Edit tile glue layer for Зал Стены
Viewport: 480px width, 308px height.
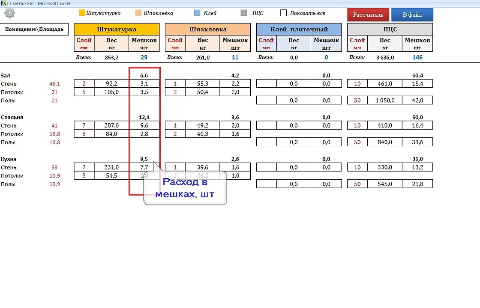tap(266, 83)
